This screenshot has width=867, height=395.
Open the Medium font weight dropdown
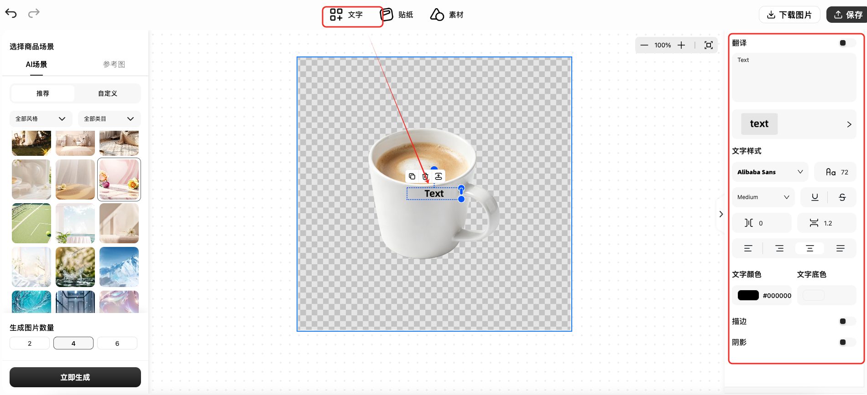pyautogui.click(x=763, y=197)
